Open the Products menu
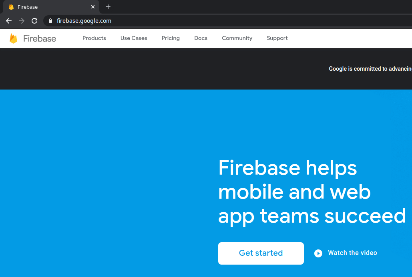The height and width of the screenshot is (277, 412). coord(94,38)
